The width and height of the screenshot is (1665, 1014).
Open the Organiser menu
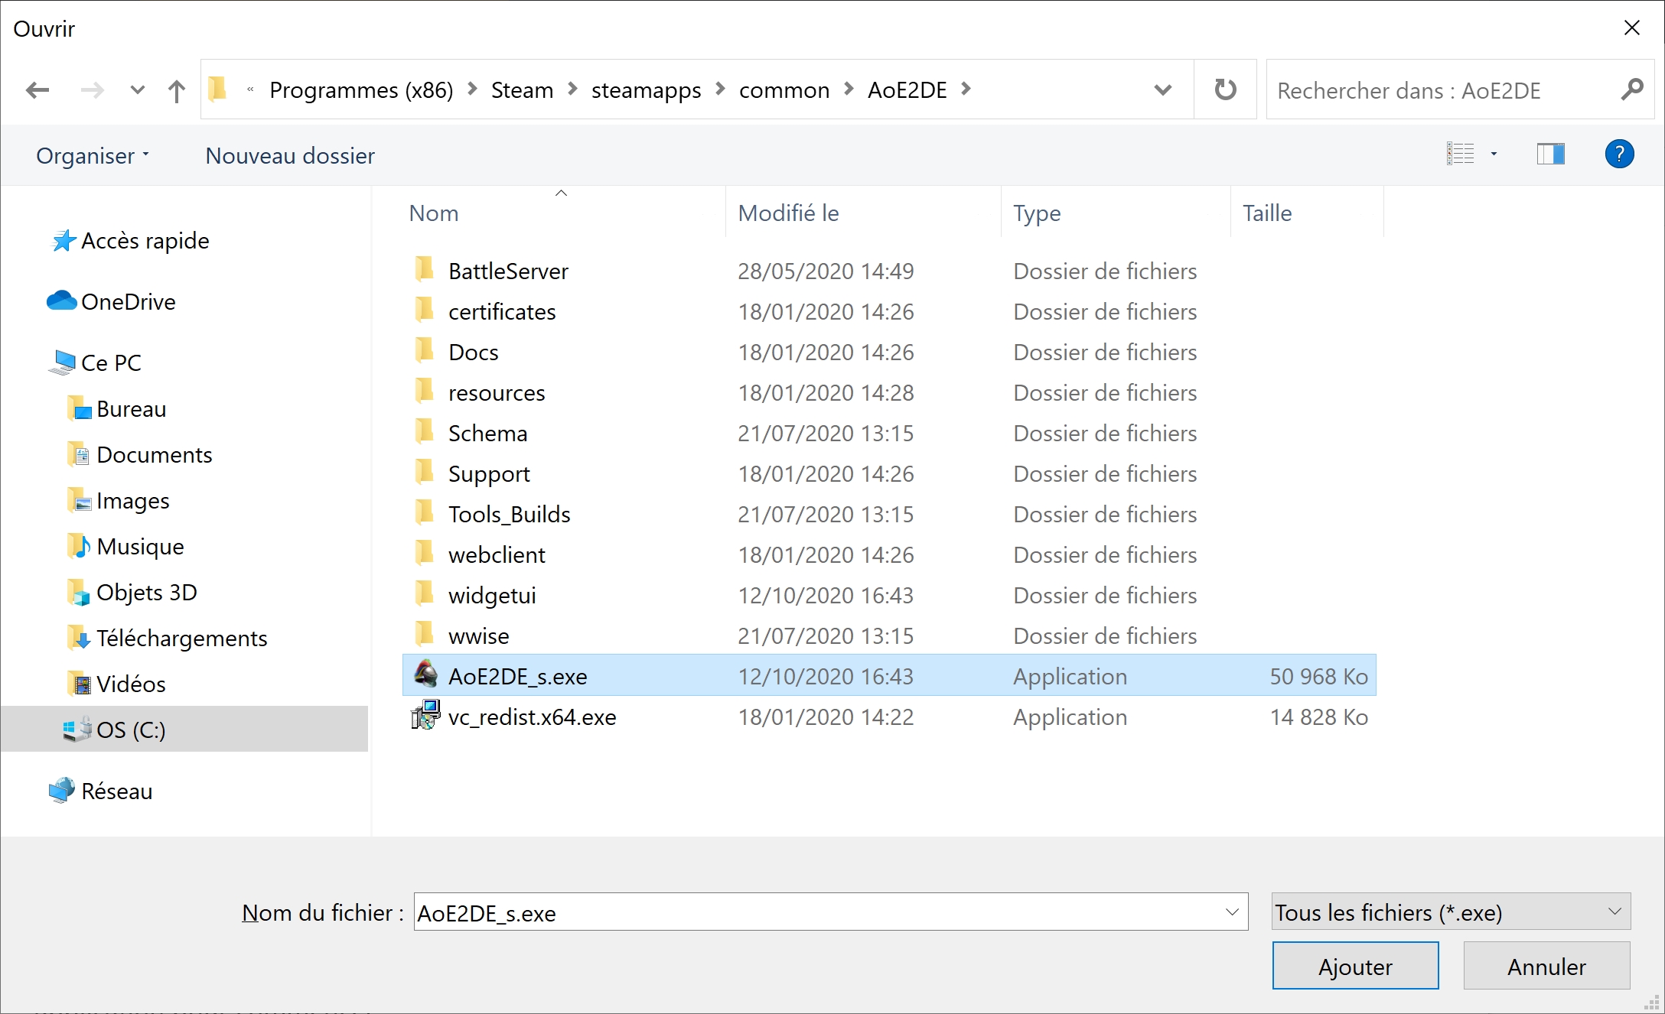click(x=93, y=155)
